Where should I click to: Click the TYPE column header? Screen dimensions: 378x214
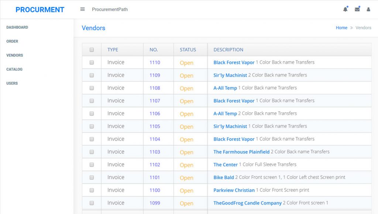click(x=112, y=49)
